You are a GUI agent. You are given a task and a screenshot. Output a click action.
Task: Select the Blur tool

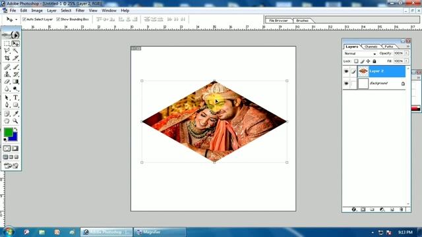point(7,89)
